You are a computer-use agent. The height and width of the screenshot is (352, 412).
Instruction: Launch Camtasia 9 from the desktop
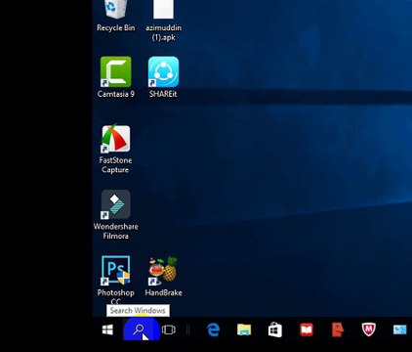(x=116, y=72)
